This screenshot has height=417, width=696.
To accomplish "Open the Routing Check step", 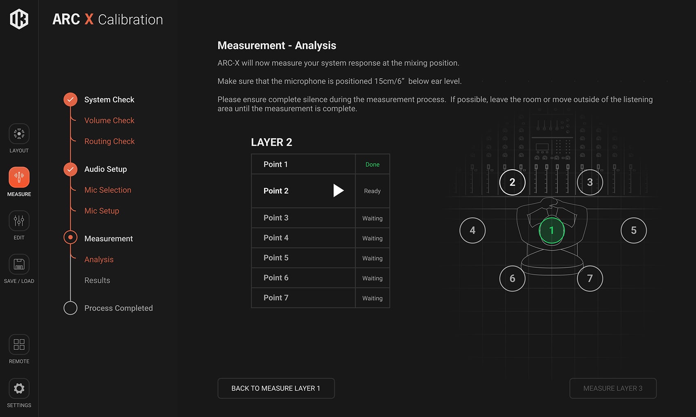I will tap(109, 141).
